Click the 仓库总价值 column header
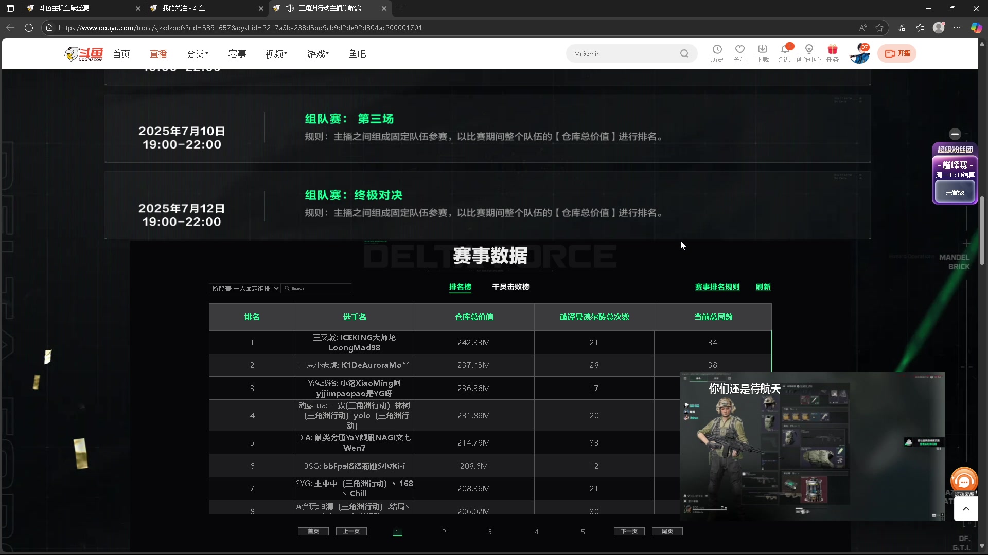The image size is (988, 555). [474, 317]
